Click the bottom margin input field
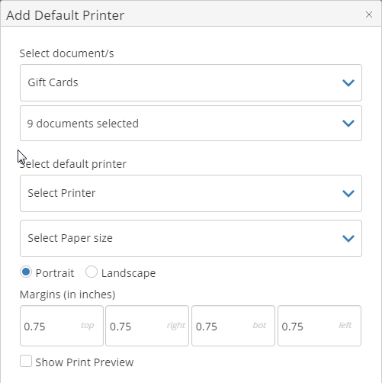 coord(233,326)
